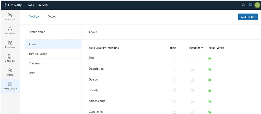Open the Customization sidebar icon
261x114 pixels.
click(10, 15)
